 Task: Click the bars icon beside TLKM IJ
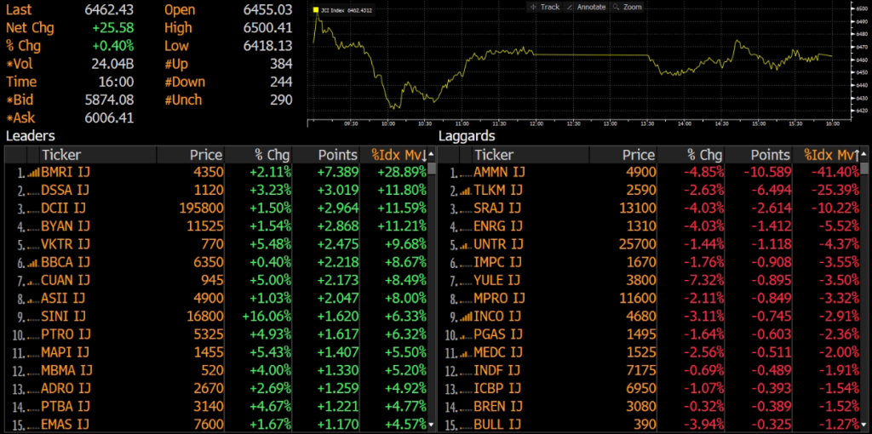point(466,191)
